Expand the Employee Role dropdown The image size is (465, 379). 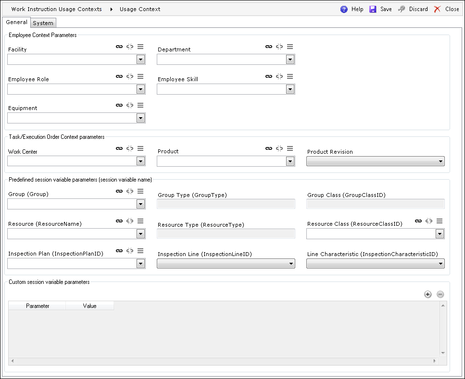(x=140, y=89)
